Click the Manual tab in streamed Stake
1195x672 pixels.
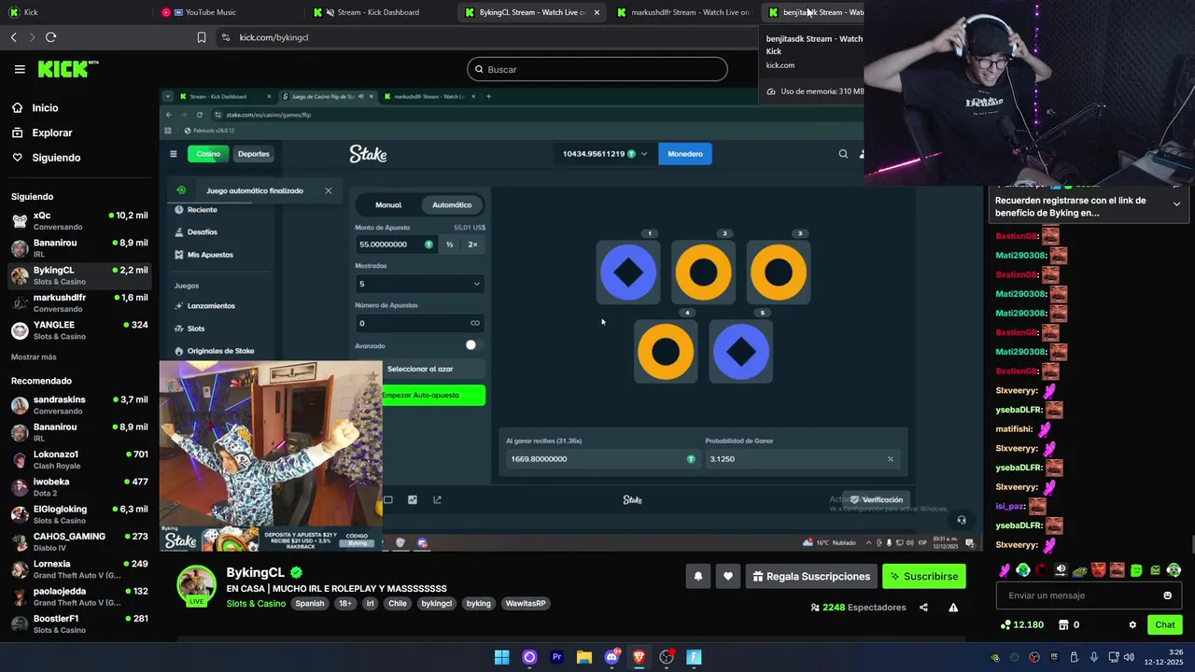(388, 204)
